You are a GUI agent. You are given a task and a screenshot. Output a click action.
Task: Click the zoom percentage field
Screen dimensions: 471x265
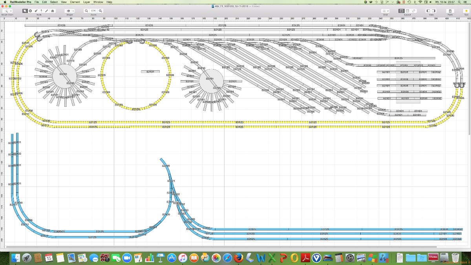point(93,11)
